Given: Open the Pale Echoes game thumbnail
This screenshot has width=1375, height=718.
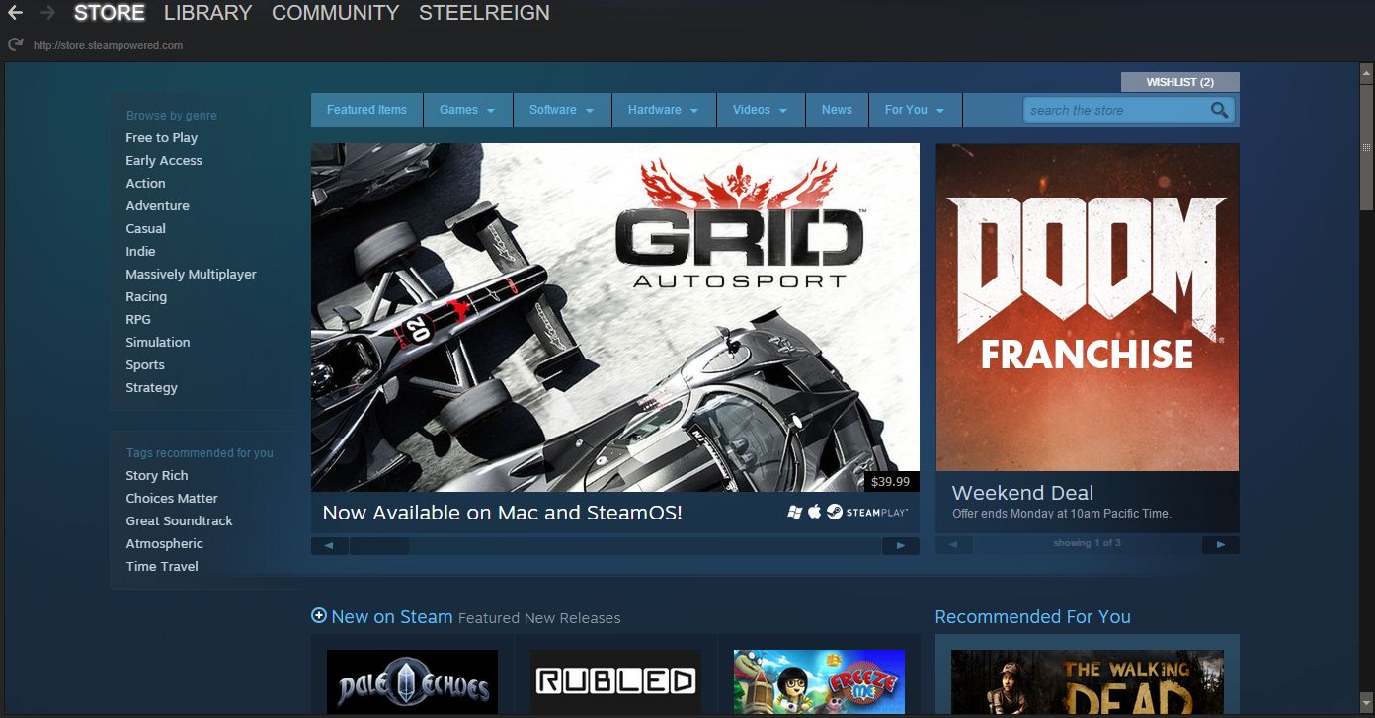Looking at the screenshot, I should coord(412,681).
